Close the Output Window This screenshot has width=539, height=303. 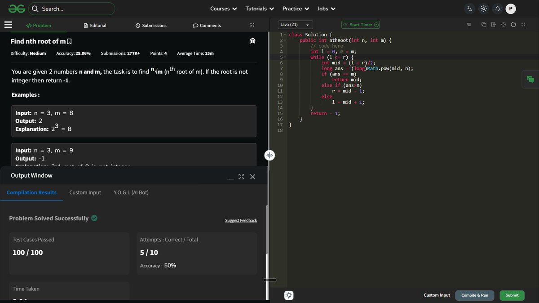tap(252, 177)
